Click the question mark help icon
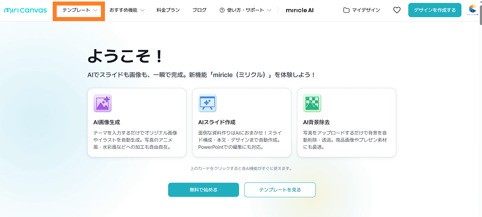The height and width of the screenshot is (217, 482). click(222, 10)
